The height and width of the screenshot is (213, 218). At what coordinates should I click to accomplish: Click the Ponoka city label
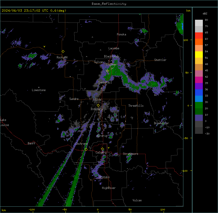pyautogui.click(x=121, y=34)
